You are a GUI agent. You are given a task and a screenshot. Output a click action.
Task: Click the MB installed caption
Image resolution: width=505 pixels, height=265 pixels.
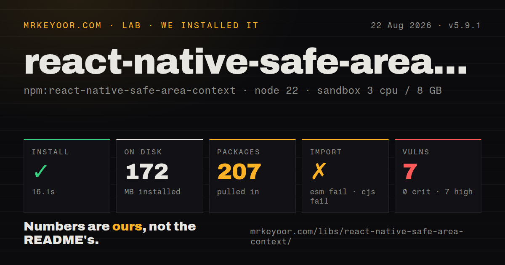(152, 192)
